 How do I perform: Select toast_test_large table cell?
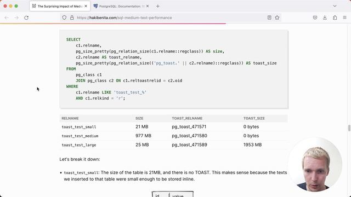(x=79, y=145)
